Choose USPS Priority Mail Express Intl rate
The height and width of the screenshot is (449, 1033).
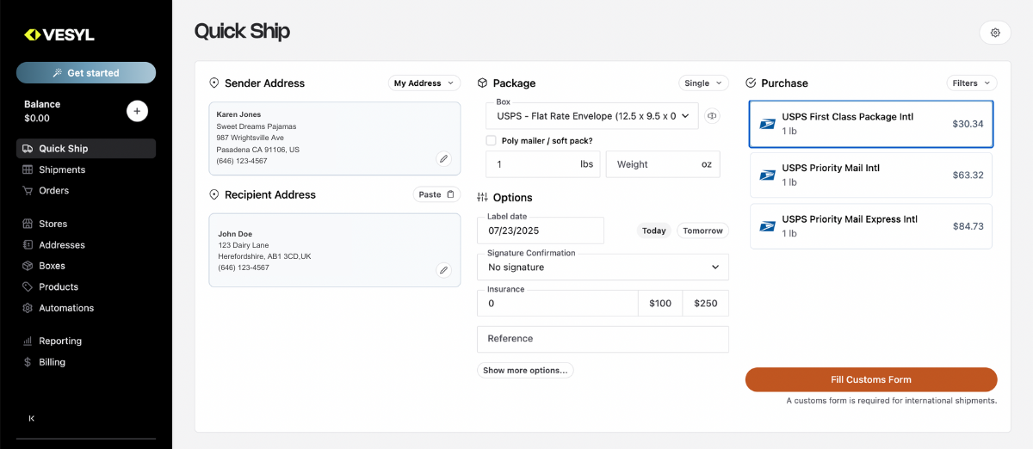871,226
